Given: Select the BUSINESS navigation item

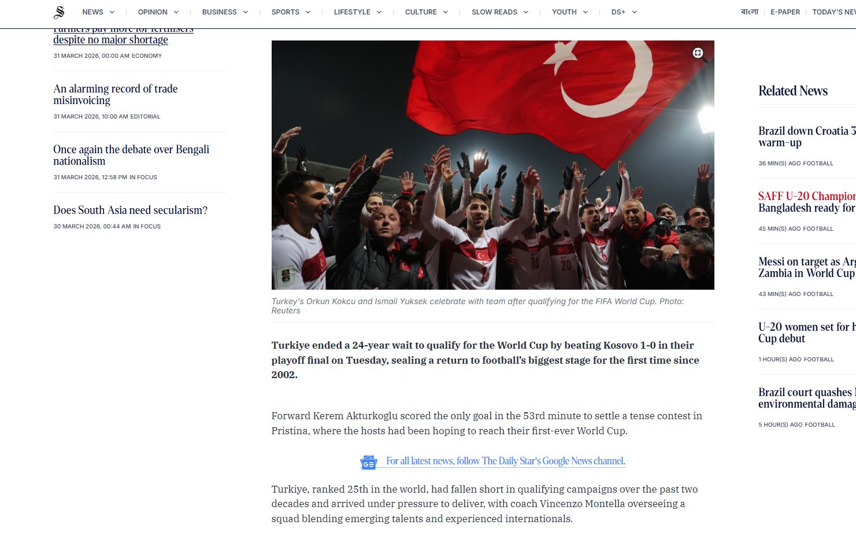Looking at the screenshot, I should click(220, 12).
